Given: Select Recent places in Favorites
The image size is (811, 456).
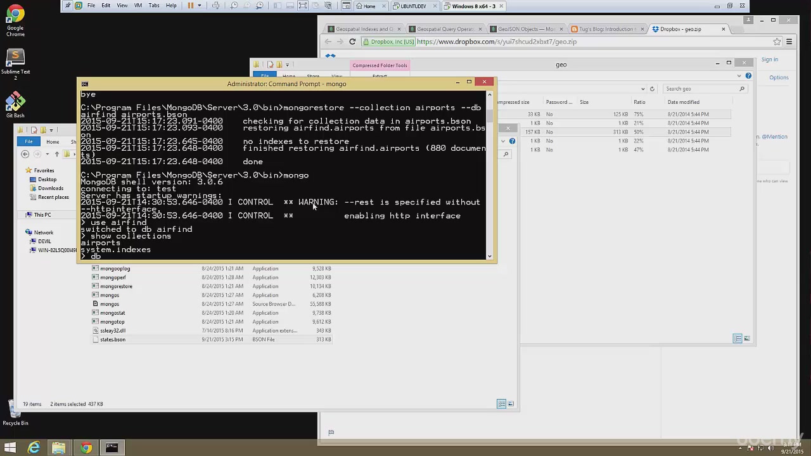Looking at the screenshot, I should 53,197.
